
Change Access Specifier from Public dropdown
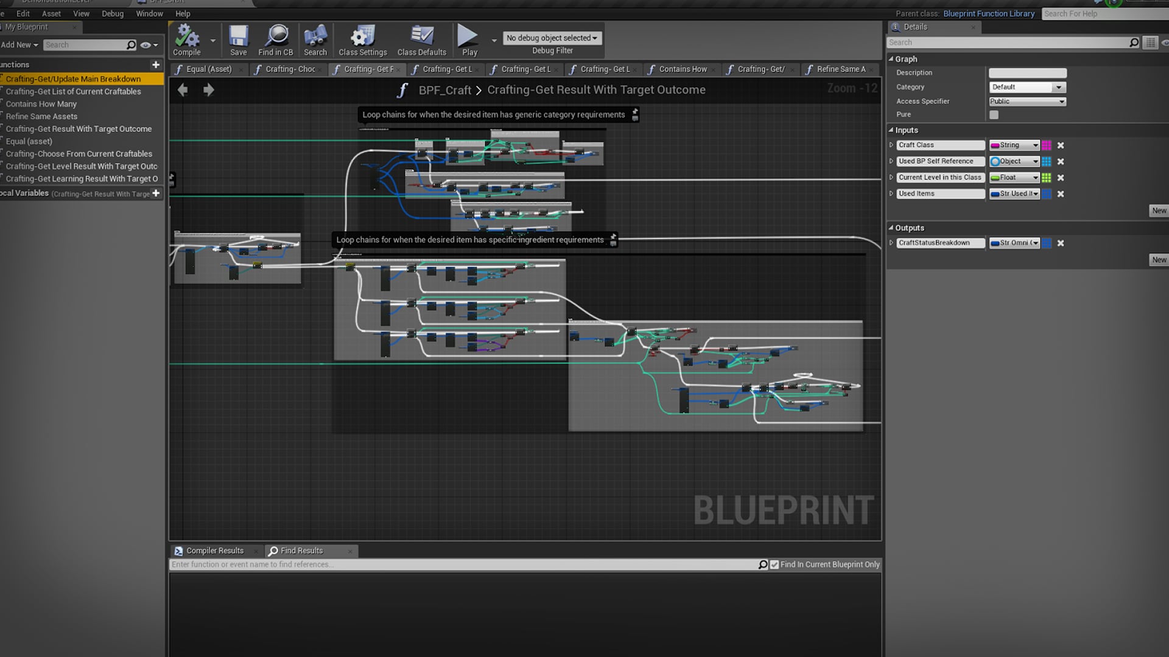click(1027, 101)
